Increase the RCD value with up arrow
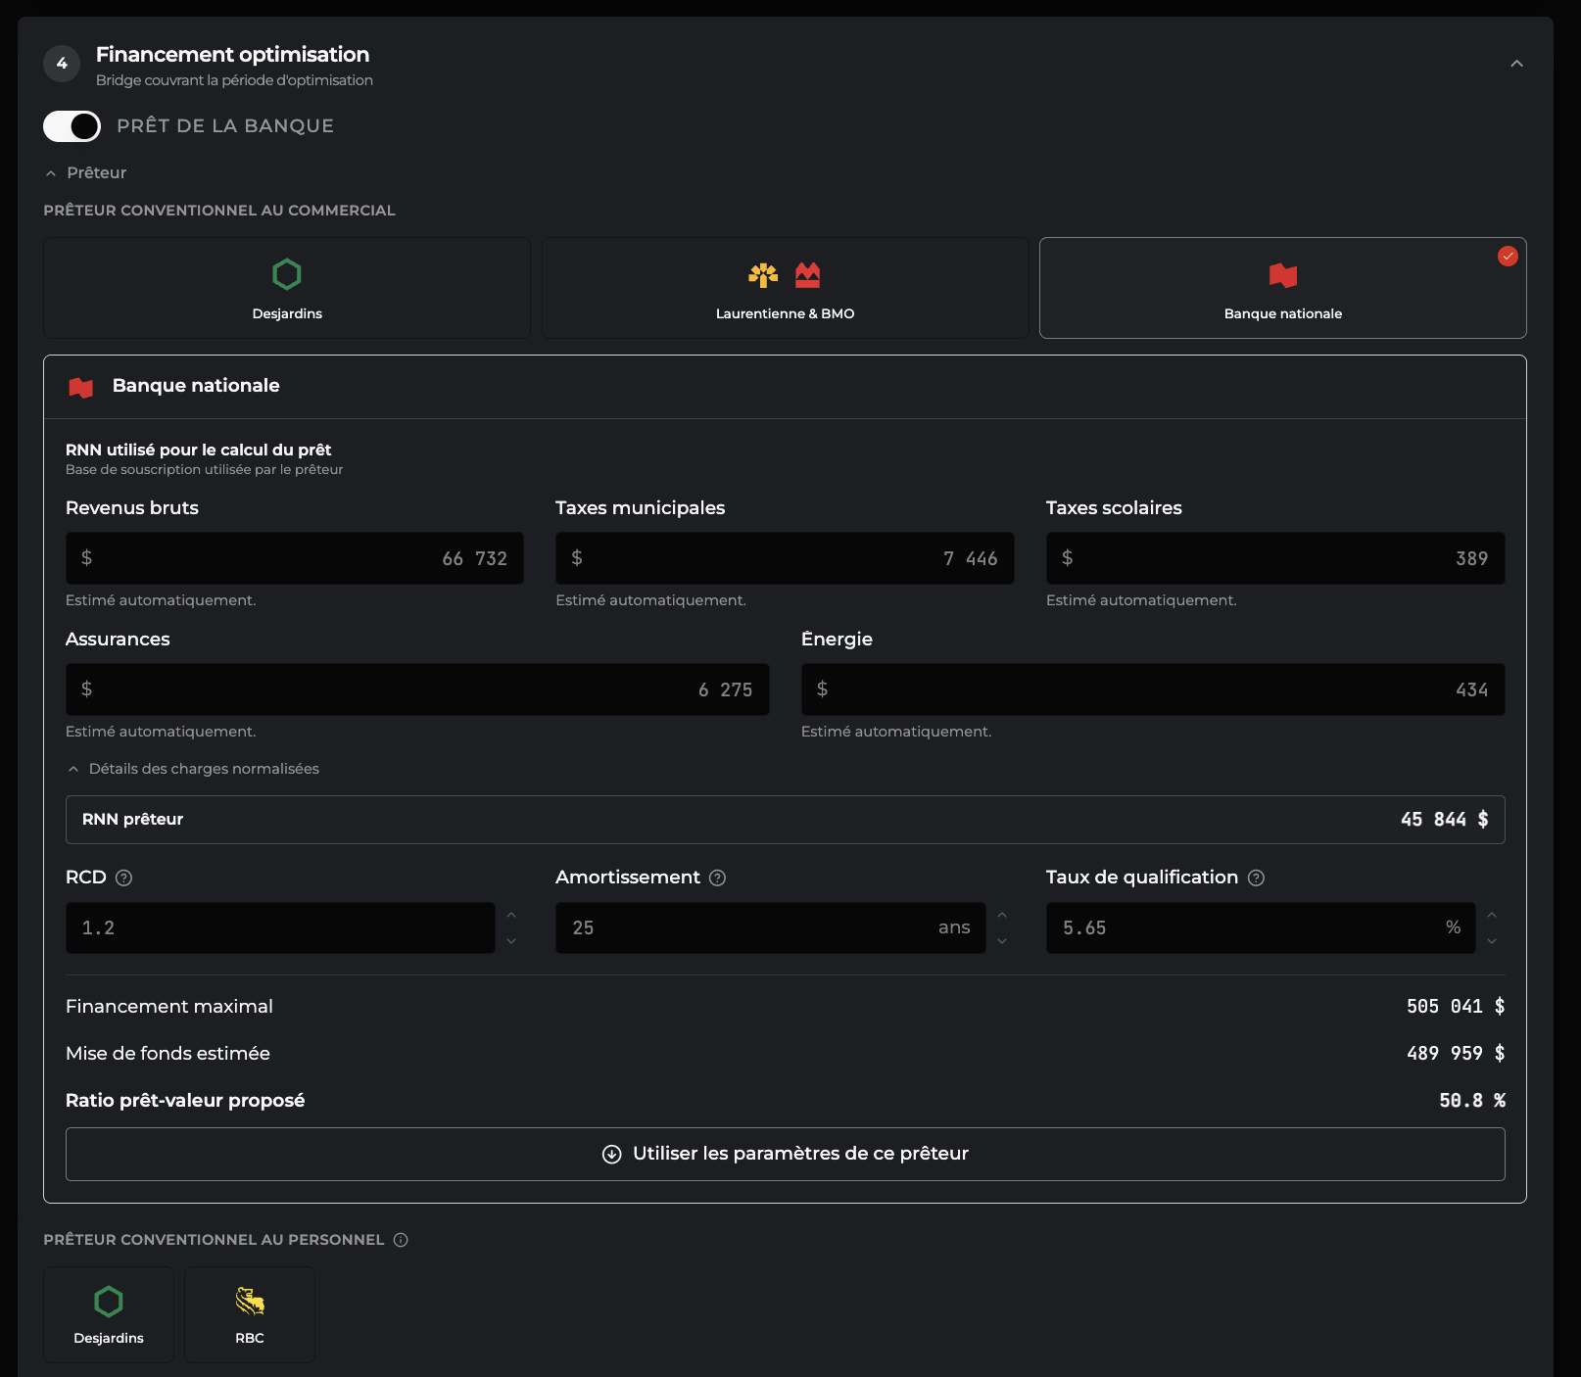Viewport: 1581px width, 1377px height. pyautogui.click(x=511, y=915)
